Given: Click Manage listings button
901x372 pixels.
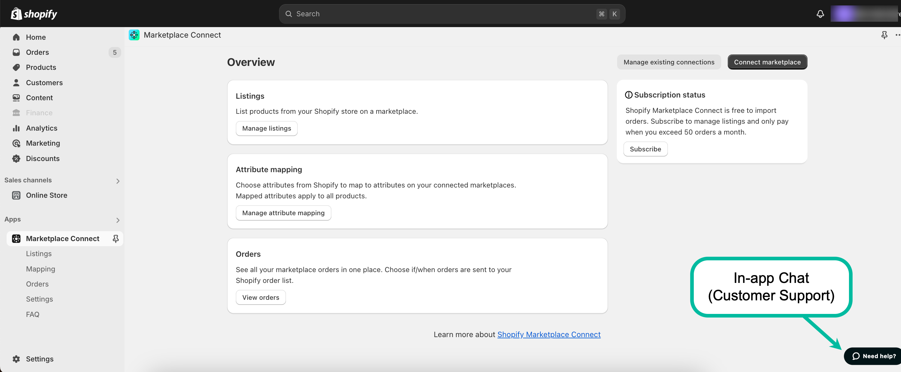Looking at the screenshot, I should 266,129.
